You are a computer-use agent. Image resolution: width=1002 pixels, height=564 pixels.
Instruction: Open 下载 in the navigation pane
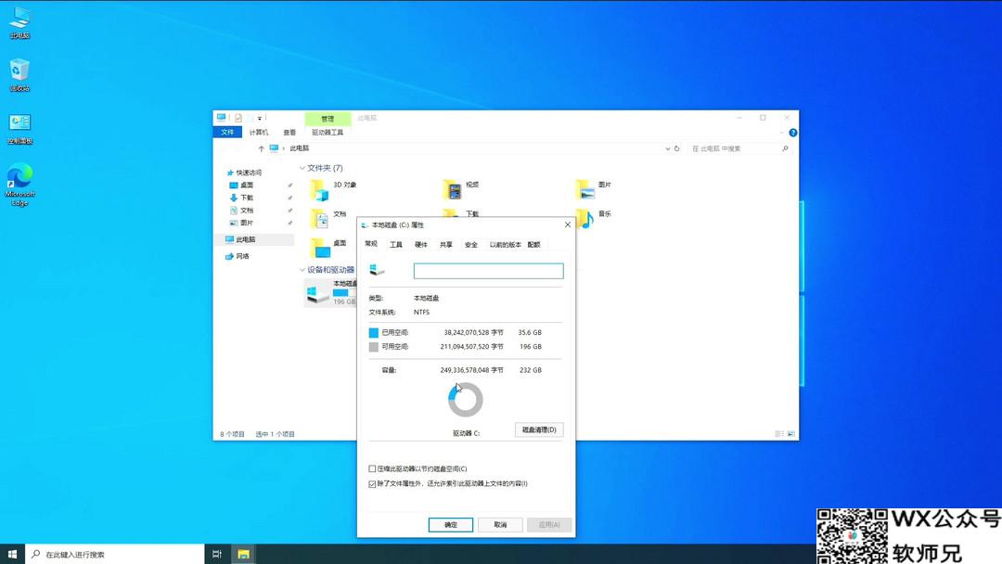246,198
